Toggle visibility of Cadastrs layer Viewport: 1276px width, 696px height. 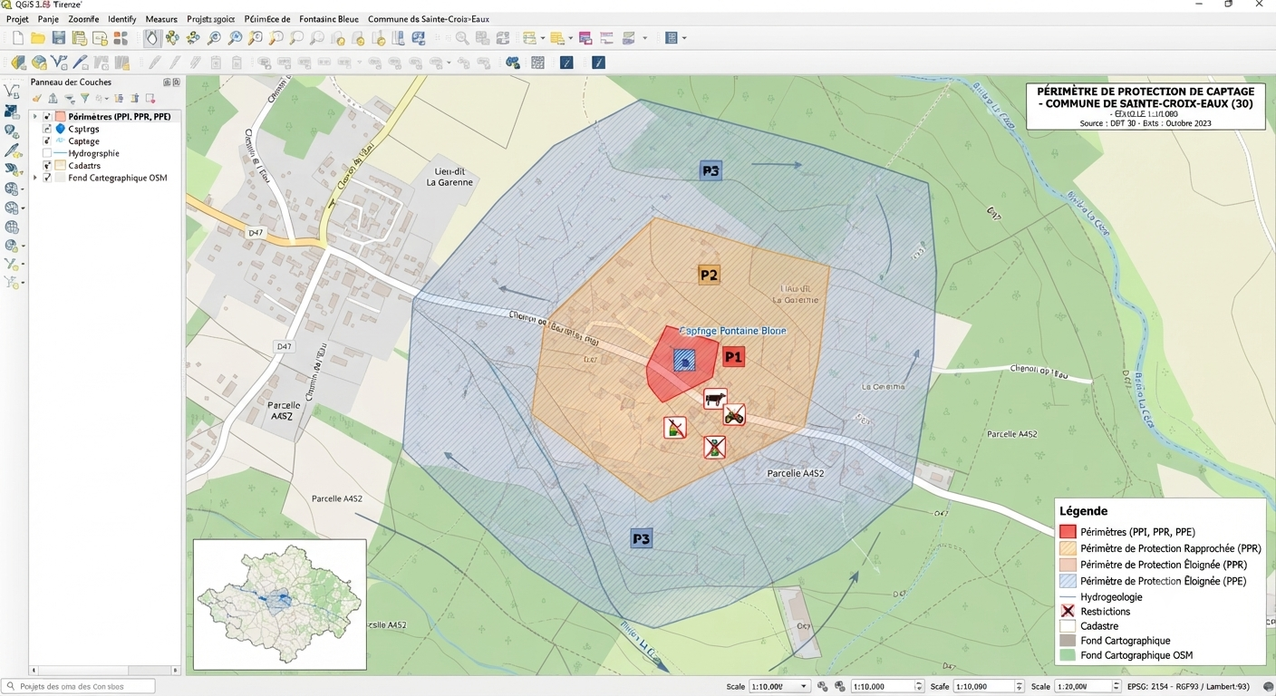click(47, 166)
